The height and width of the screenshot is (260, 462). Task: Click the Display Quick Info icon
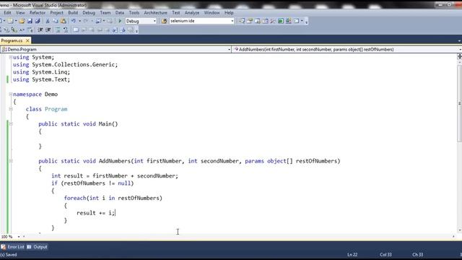coord(14,30)
